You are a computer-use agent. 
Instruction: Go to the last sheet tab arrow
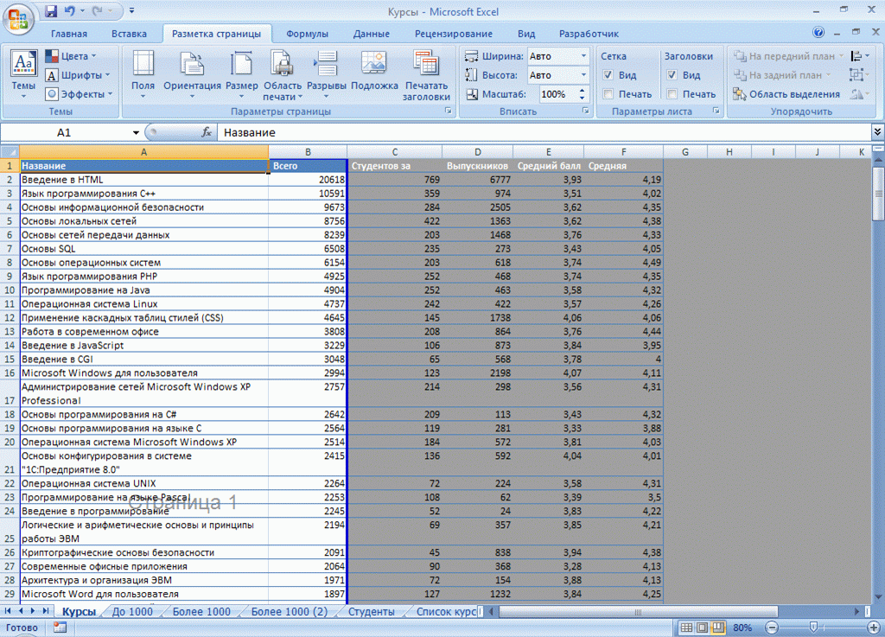tap(45, 611)
